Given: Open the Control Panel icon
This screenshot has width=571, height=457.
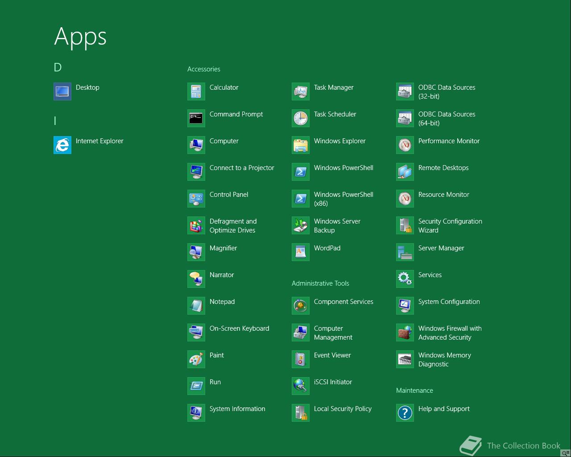Looking at the screenshot, I should point(196,199).
